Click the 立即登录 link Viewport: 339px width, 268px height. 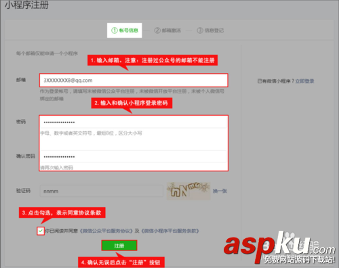tap(304, 81)
